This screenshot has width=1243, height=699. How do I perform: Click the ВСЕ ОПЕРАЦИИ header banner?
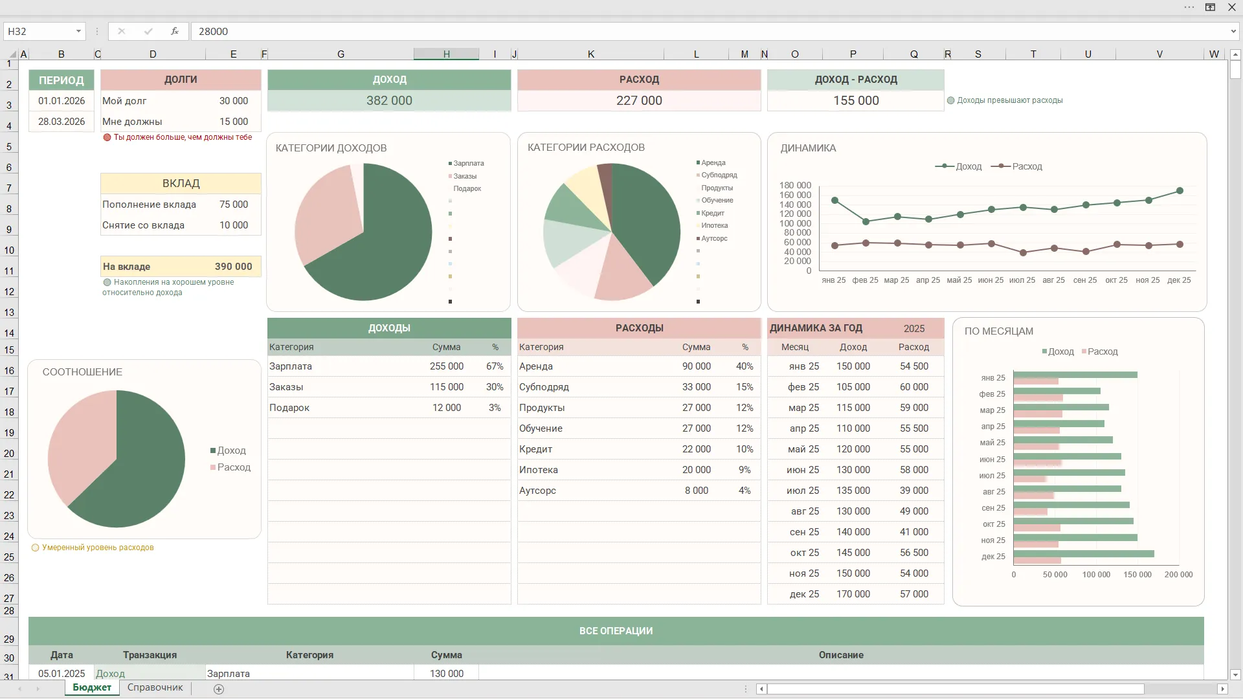click(x=616, y=631)
